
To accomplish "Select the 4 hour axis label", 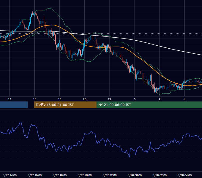I will pos(184,99).
